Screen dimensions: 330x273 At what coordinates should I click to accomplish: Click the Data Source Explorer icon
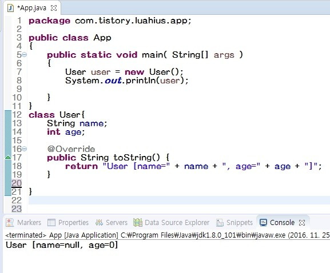click(x=138, y=223)
